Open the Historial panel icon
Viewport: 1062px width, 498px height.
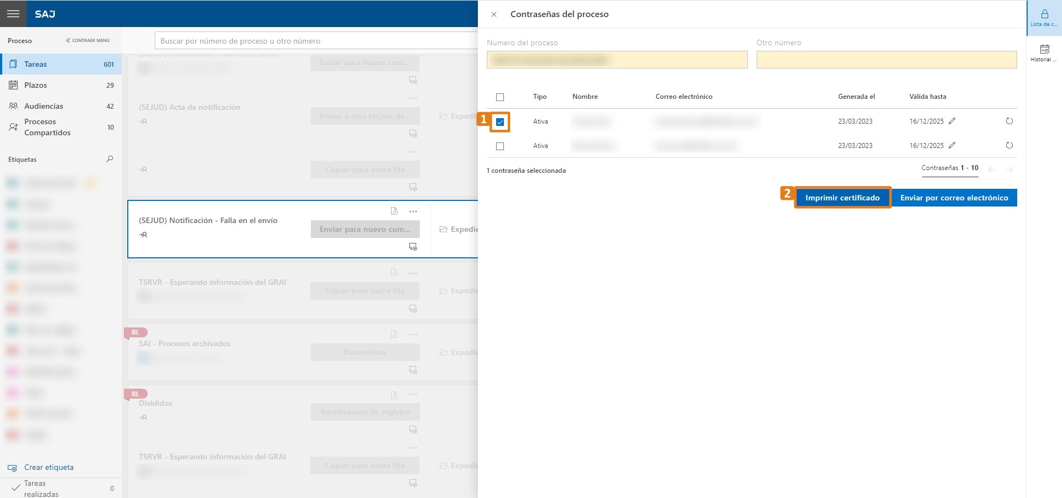(1044, 53)
